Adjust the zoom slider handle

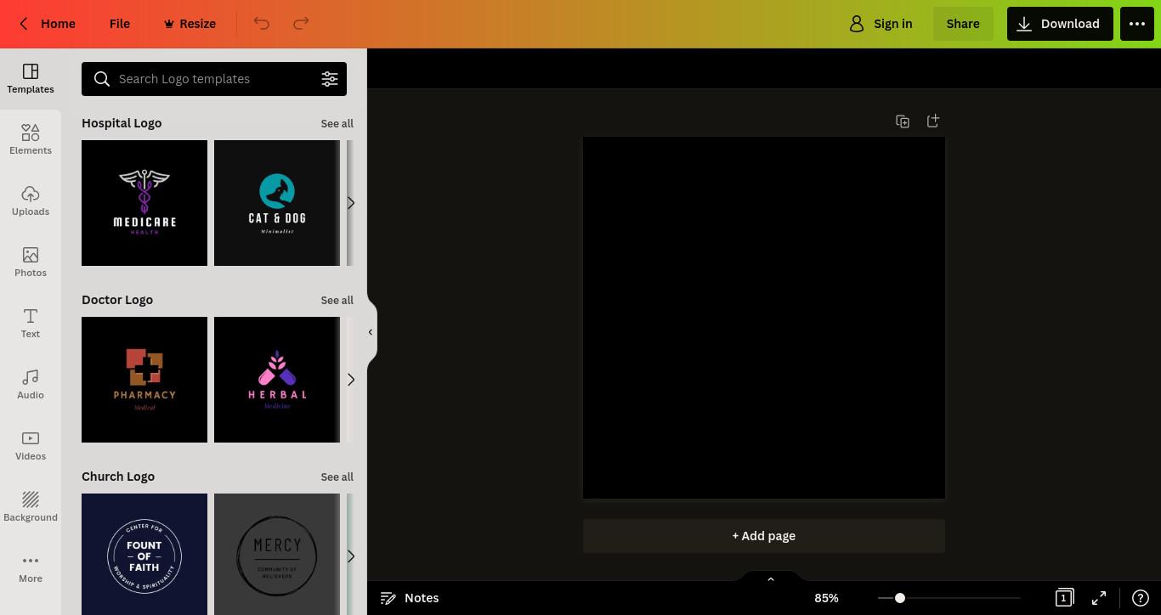click(899, 598)
